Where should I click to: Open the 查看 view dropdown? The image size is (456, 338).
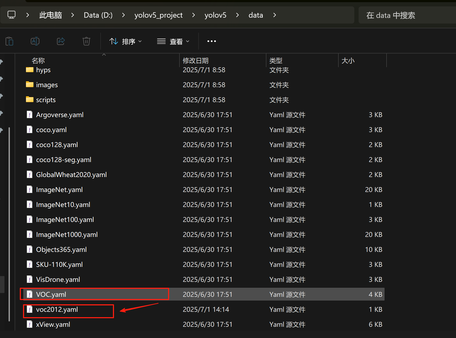click(173, 41)
